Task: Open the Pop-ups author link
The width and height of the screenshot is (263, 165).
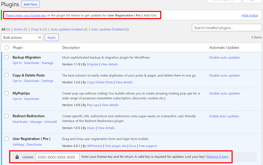Action: [x=93, y=105]
